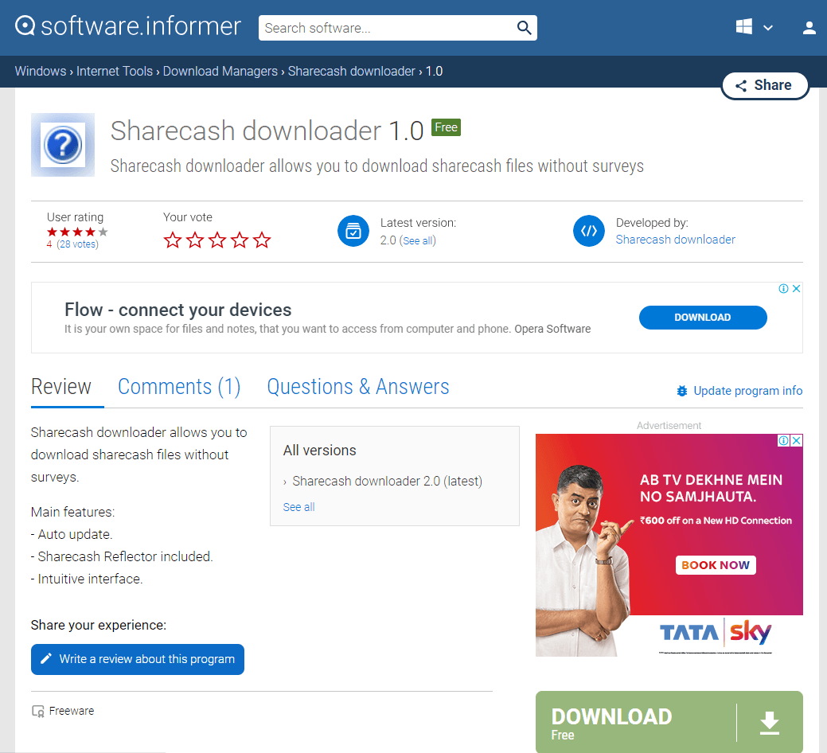Open the user account icon
The image size is (827, 753).
tap(809, 28)
